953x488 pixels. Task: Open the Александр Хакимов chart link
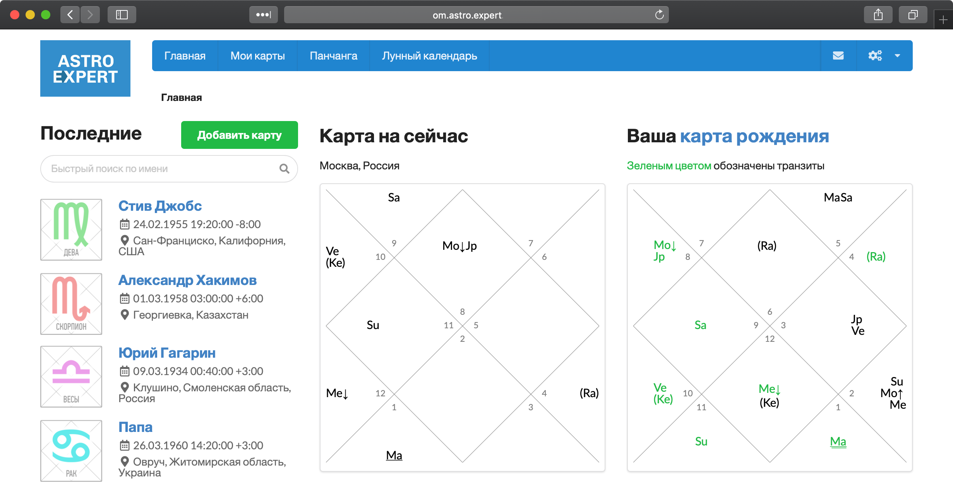point(187,280)
